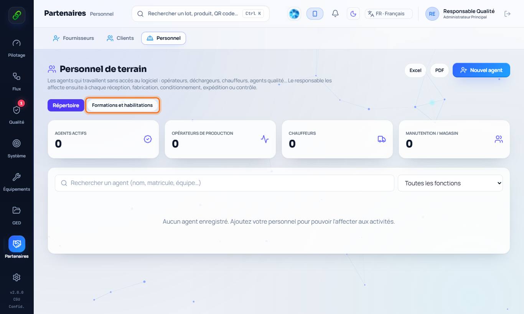The image size is (524, 314).
Task: Expand the Toutes les fonctions dropdown
Action: pyautogui.click(x=450, y=183)
